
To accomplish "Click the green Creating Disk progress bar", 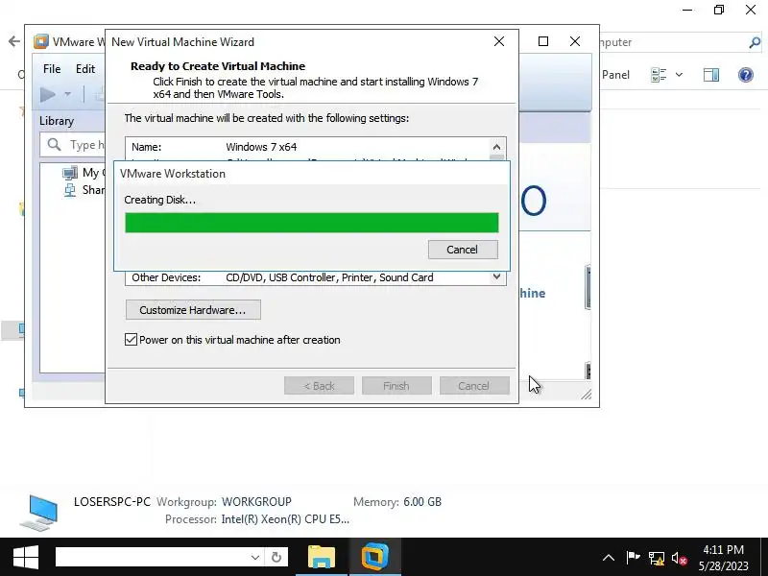I will 311,223.
